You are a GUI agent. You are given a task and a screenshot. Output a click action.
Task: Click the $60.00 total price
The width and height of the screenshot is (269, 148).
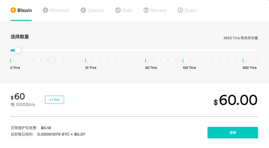pyautogui.click(x=235, y=100)
